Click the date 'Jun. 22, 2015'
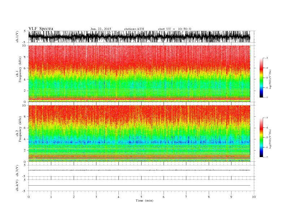 pyautogui.click(x=101, y=29)
